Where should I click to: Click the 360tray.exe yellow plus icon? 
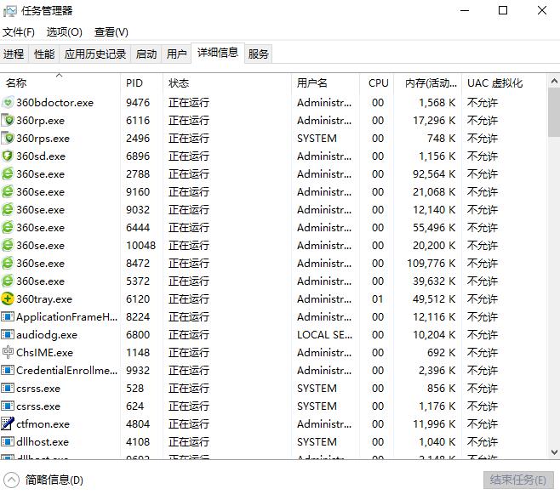coord(8,299)
